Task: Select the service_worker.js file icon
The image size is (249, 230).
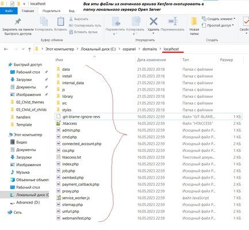Action: [59, 198]
